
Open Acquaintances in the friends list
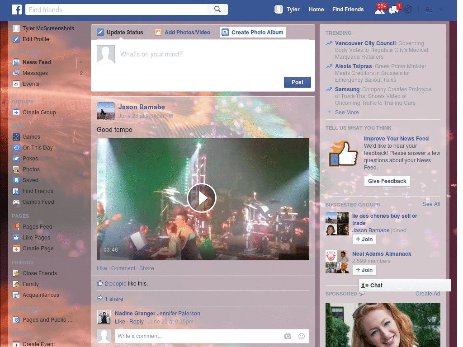coord(41,295)
